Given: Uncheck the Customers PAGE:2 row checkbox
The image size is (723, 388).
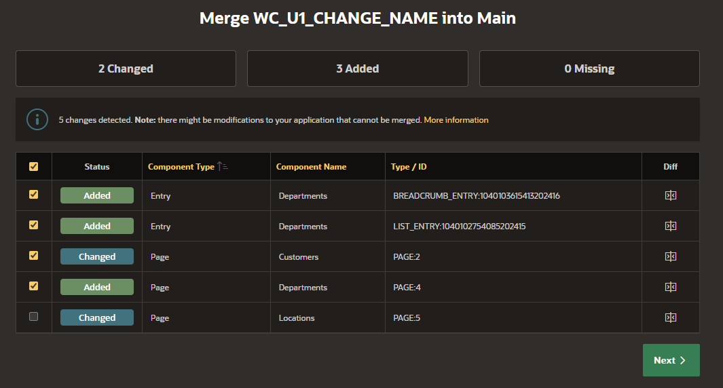Looking at the screenshot, I should click(x=34, y=255).
